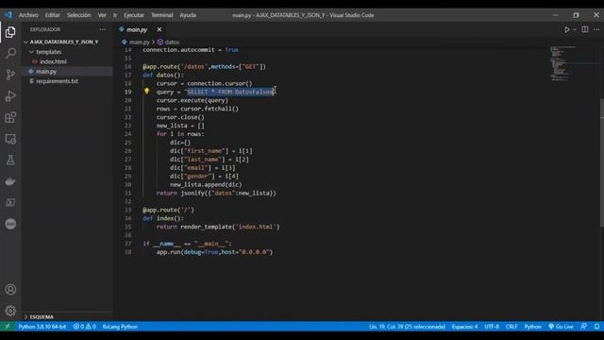This screenshot has height=340, width=604.
Task: Click Kvlang Python status item
Action: pos(120,327)
